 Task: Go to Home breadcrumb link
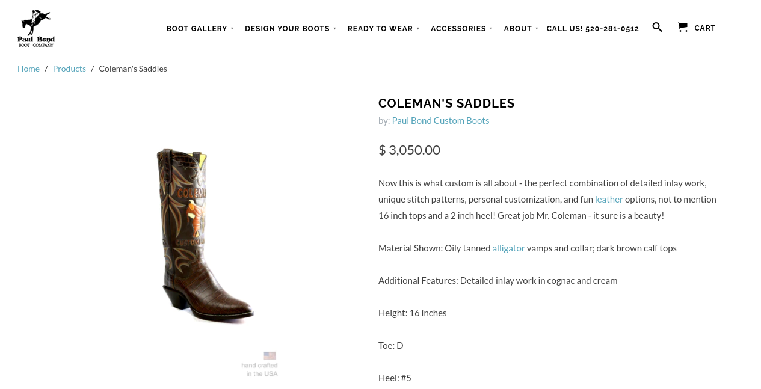click(28, 69)
